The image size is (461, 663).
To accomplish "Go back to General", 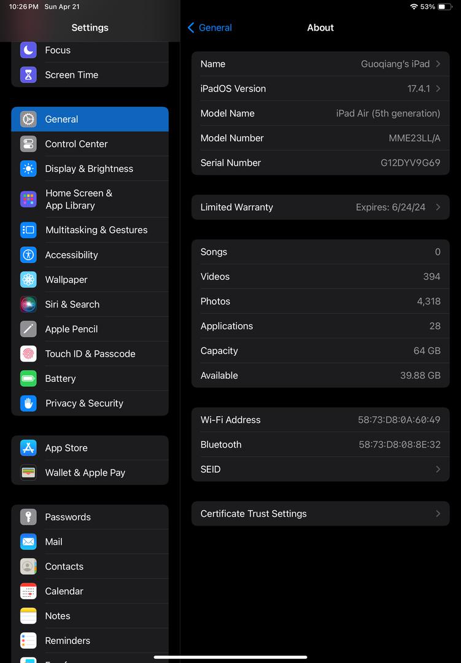I will click(209, 28).
